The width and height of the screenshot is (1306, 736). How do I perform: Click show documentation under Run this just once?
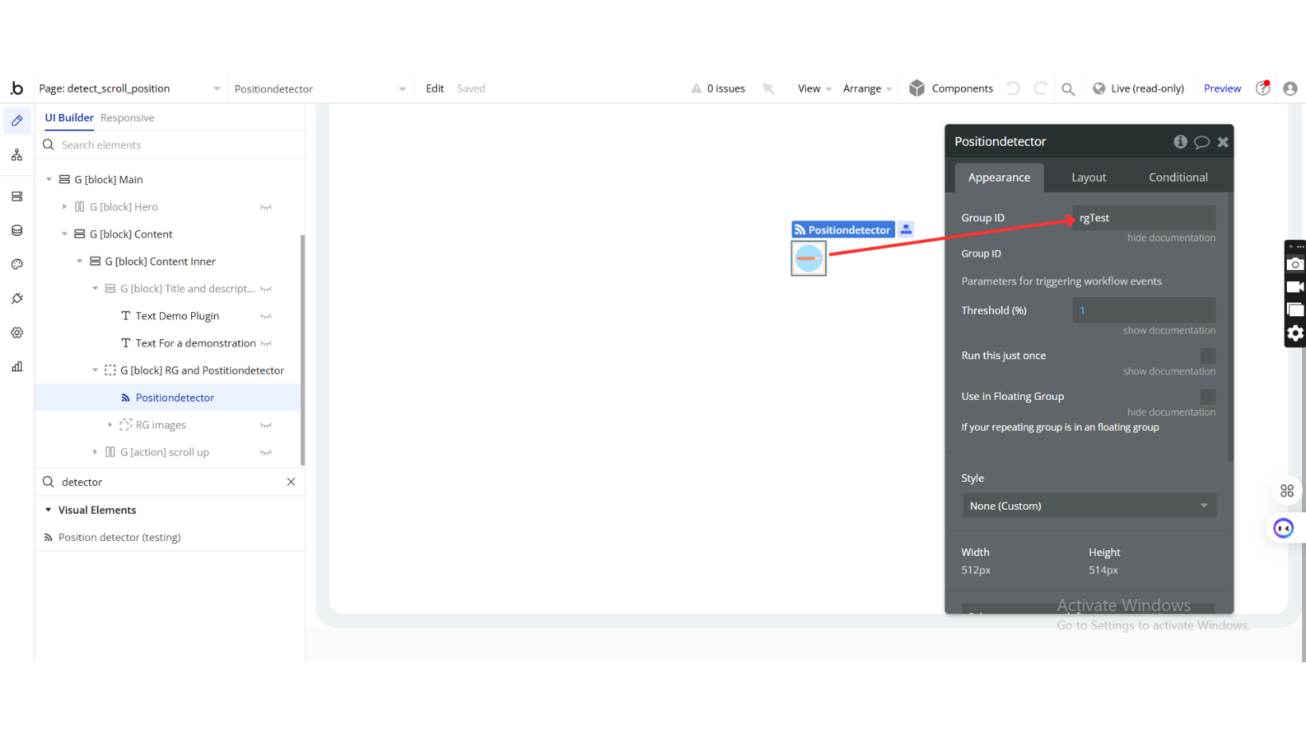(x=1169, y=372)
